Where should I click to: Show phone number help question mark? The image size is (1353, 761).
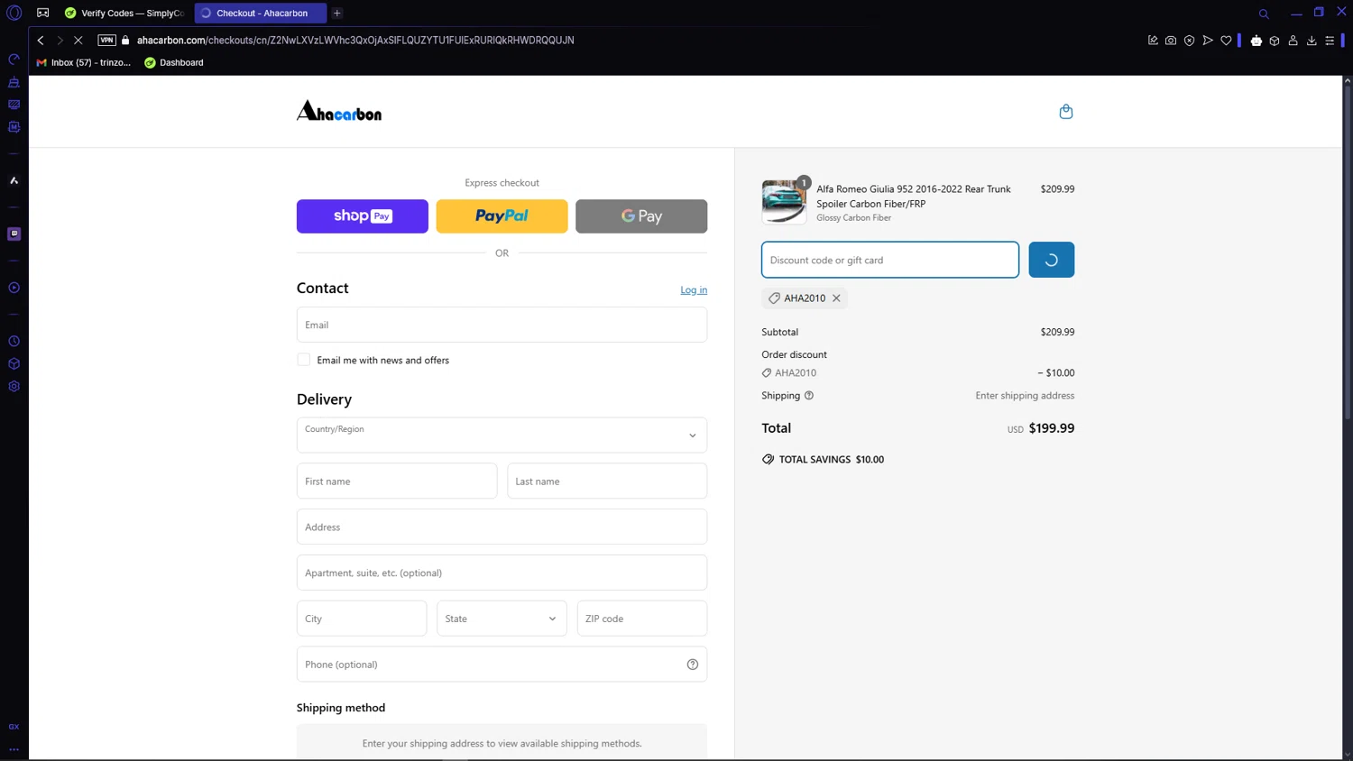point(693,665)
